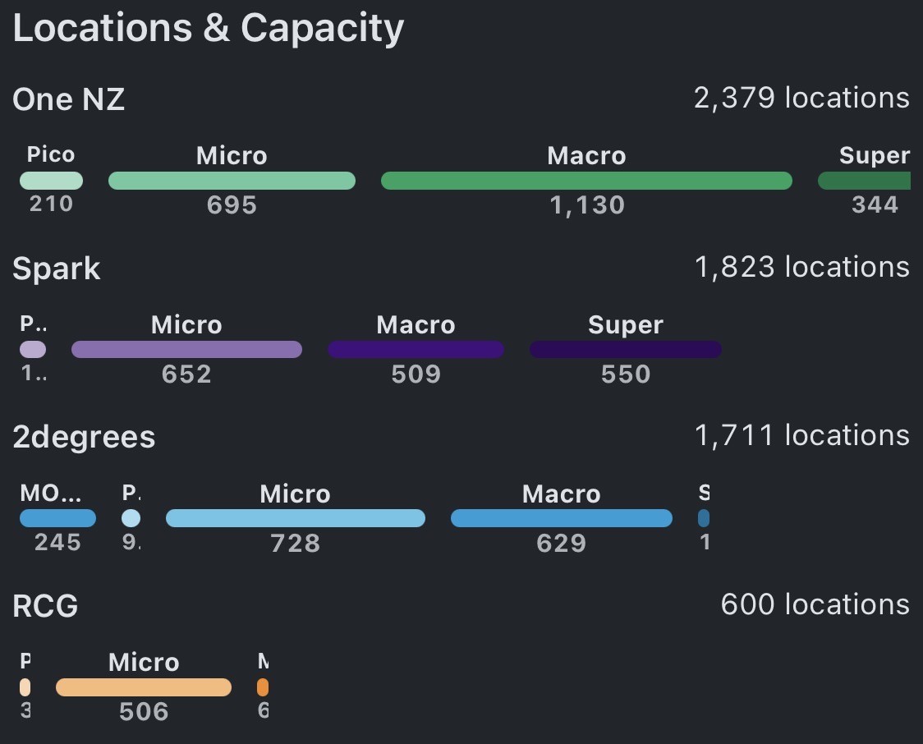The width and height of the screenshot is (923, 744).
Task: Select the RCG 600 locations label
Action: click(x=815, y=604)
